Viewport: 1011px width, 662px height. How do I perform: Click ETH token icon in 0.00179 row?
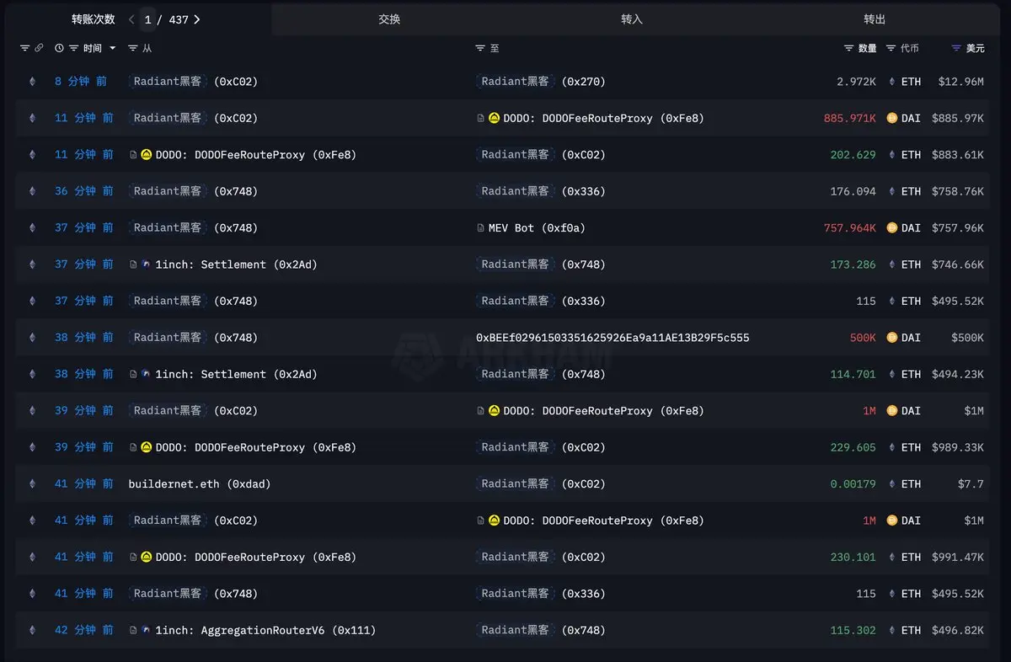pyautogui.click(x=891, y=484)
